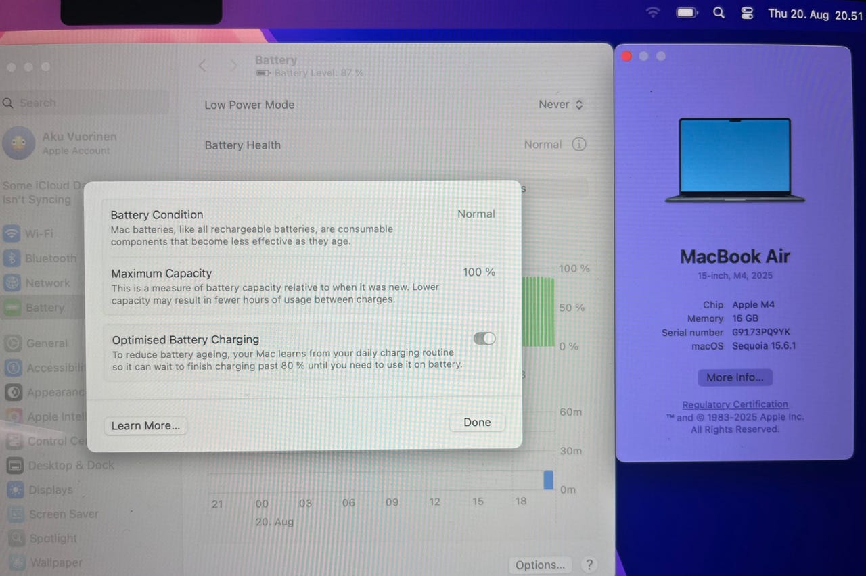Focus the Search field in System Settings
This screenshot has width=866, height=576.
coord(85,103)
